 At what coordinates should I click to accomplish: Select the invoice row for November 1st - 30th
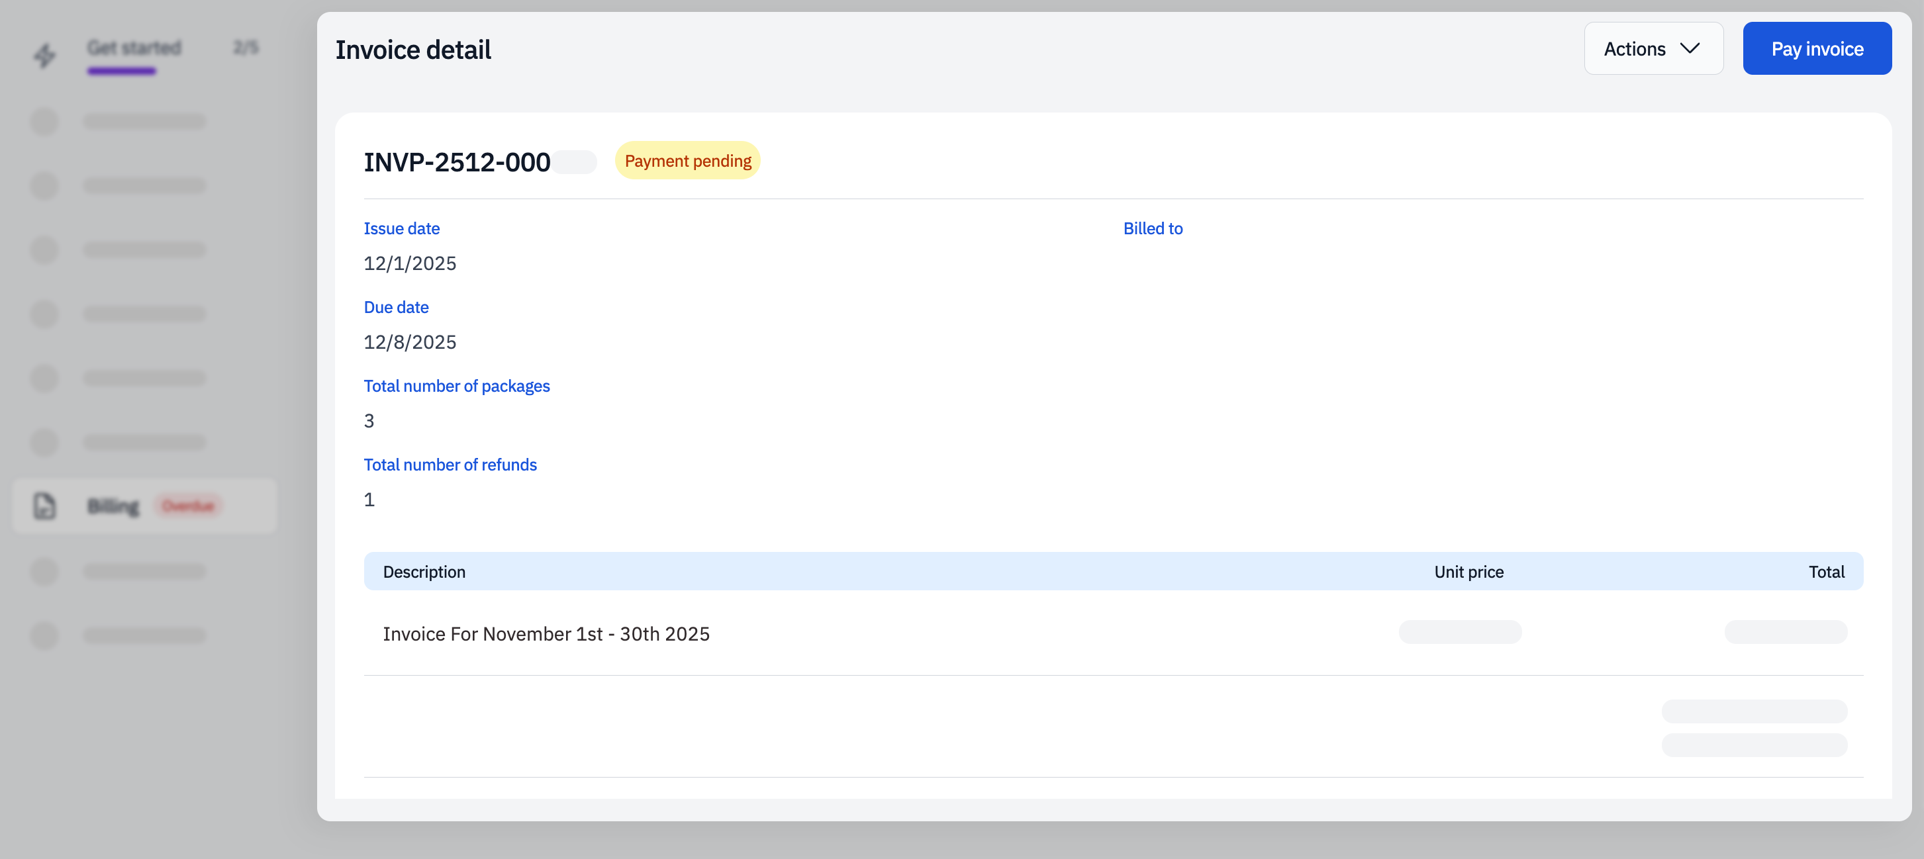coord(546,633)
